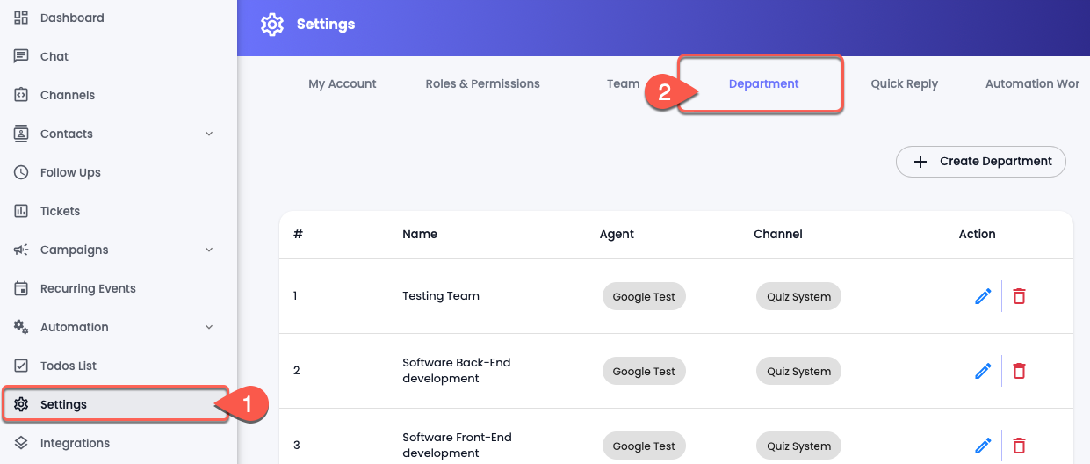Select the Department tab
The image size is (1090, 464).
click(764, 84)
